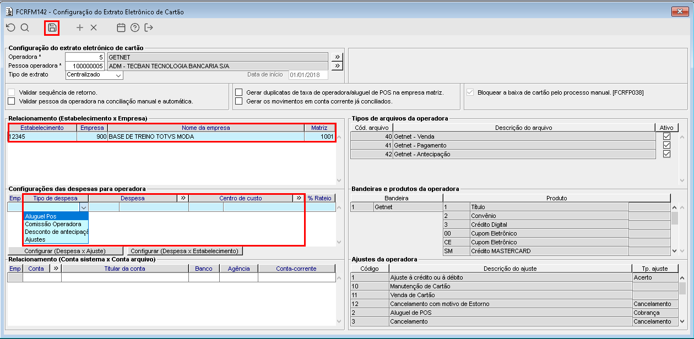This screenshot has height=339, width=694.
Task: Click the Conta-corrente column header
Action: pos(296,269)
